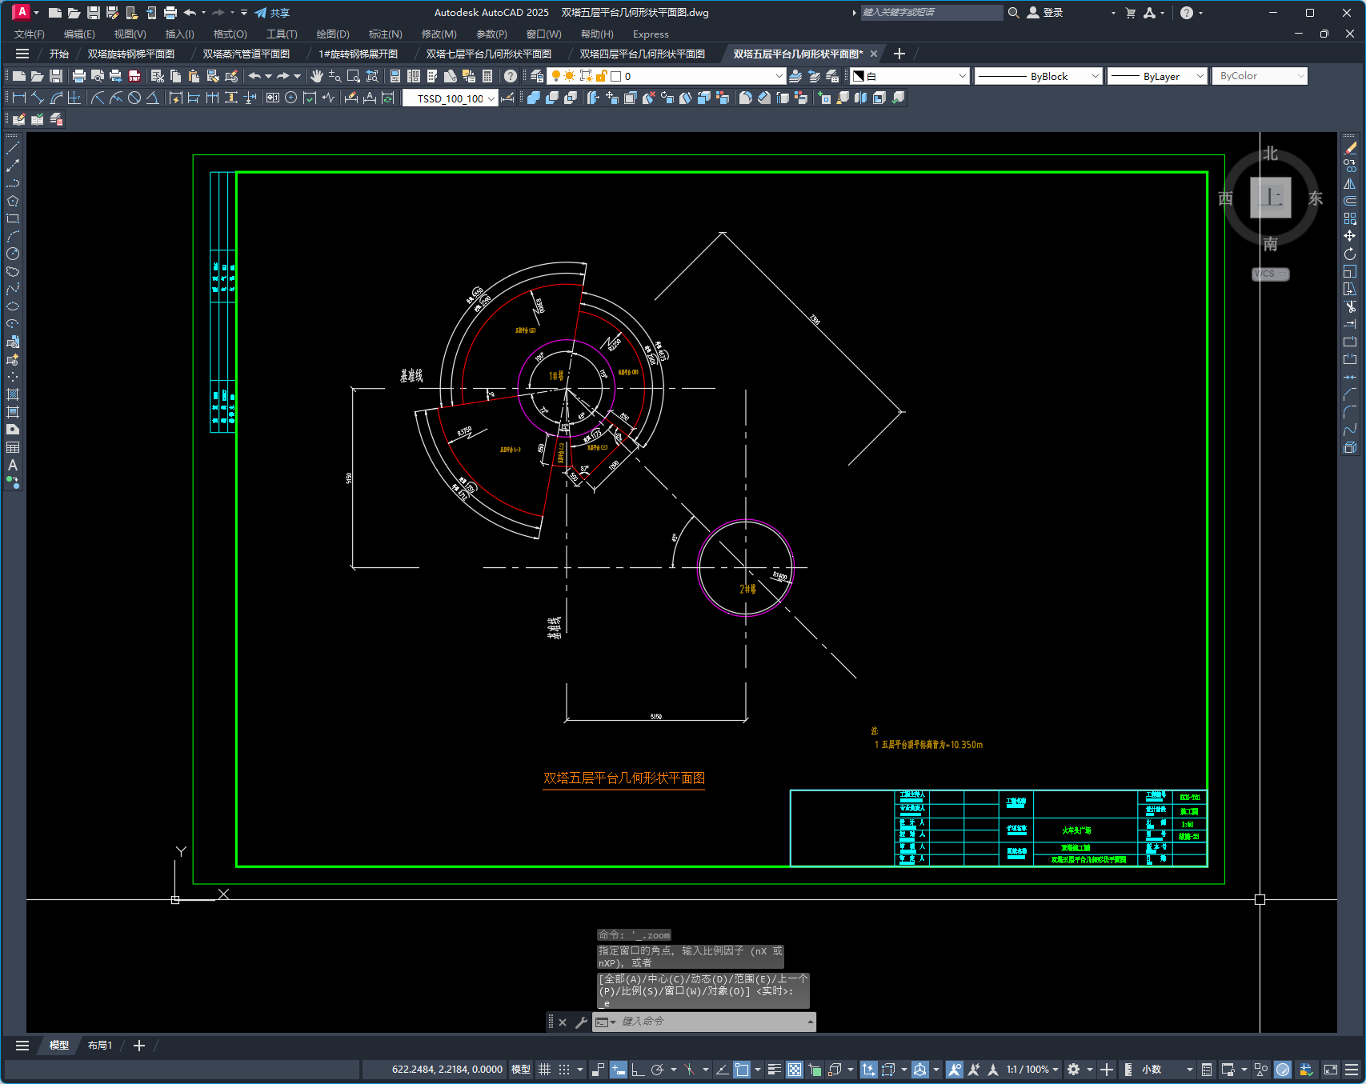Select the Linear dimension tool

coord(19,98)
